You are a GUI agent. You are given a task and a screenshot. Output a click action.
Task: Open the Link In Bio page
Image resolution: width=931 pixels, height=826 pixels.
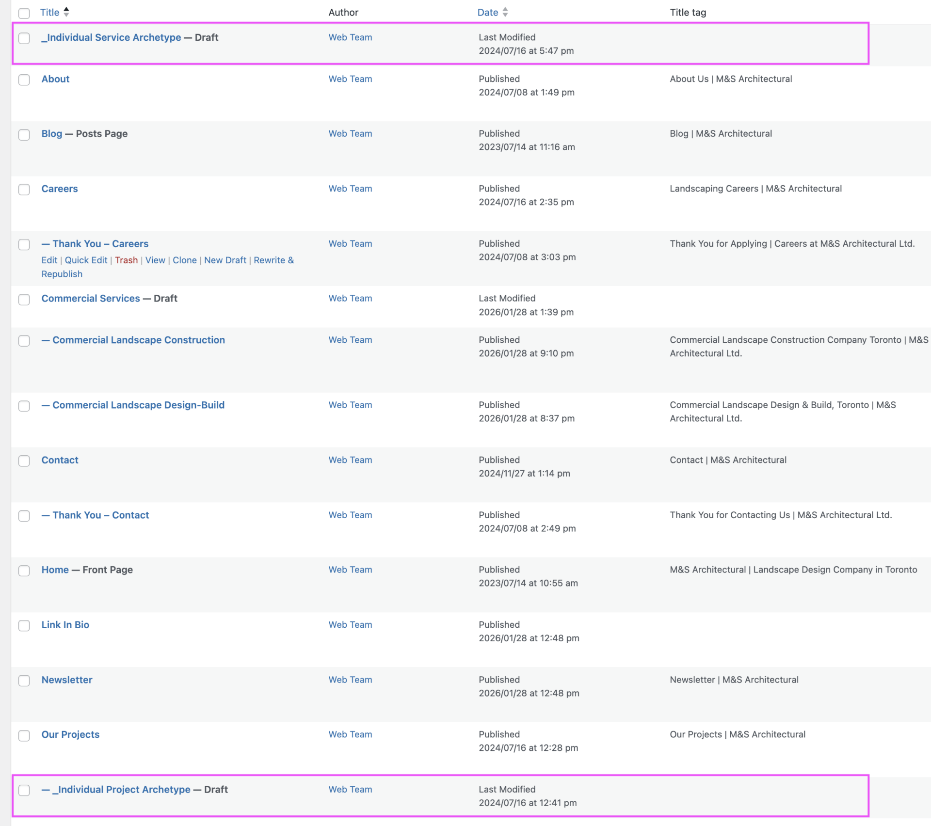click(x=65, y=625)
